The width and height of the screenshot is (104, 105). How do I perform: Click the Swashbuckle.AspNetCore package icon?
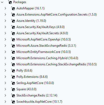(13, 102)
